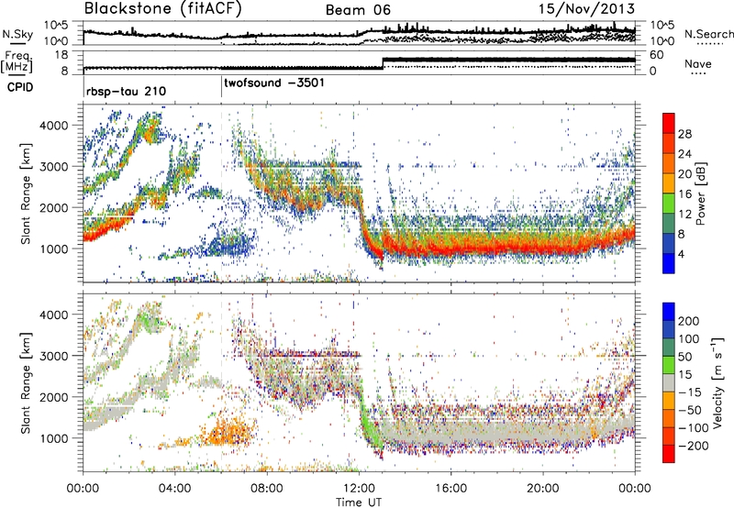This screenshot has height=508, width=734.
Task: Click the frequency step-up near 13:00 UT
Action: coord(383,62)
